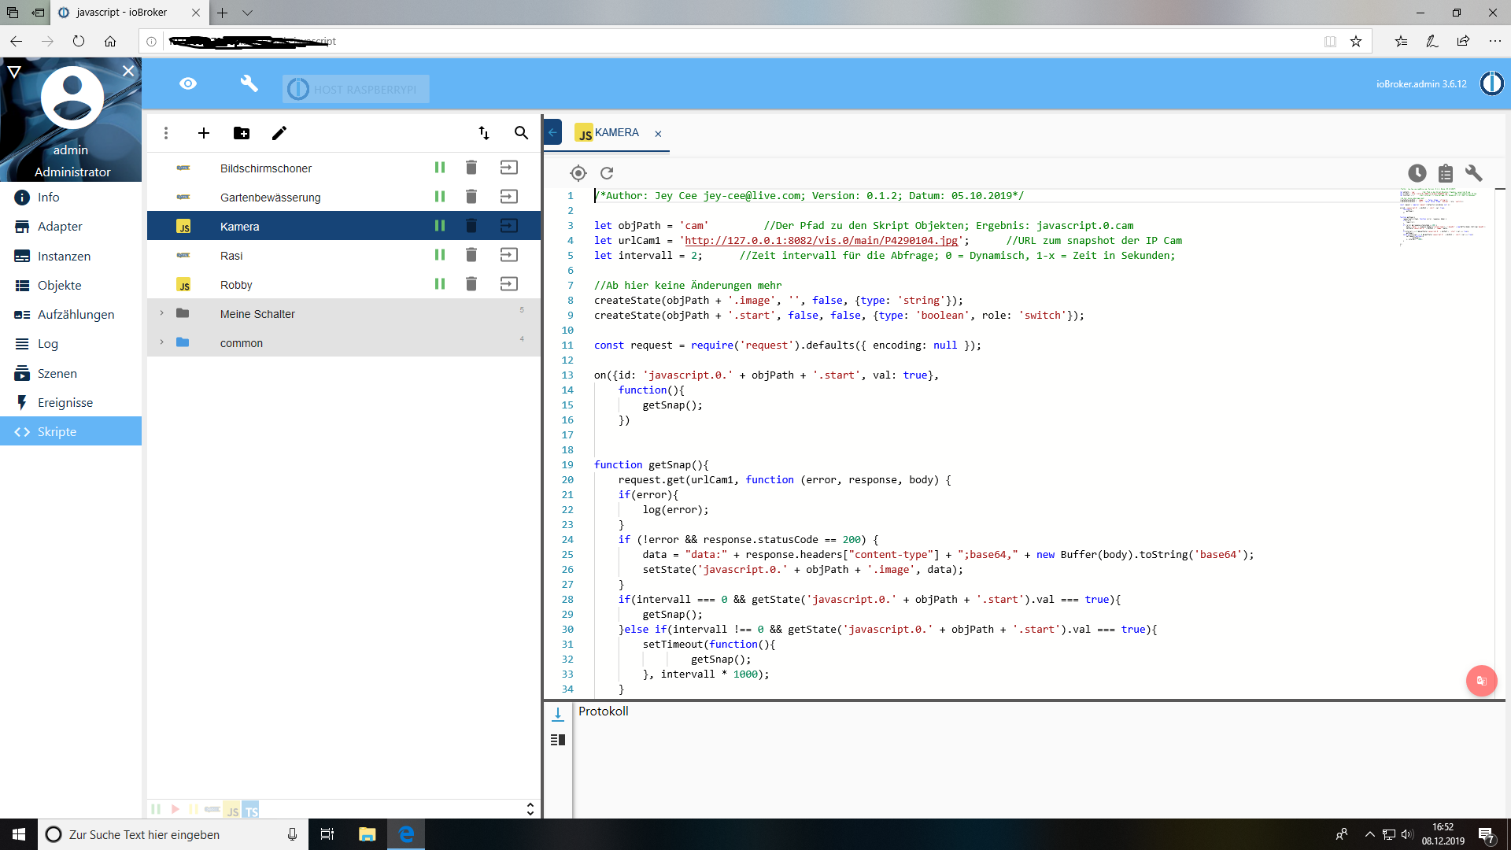Click the script run/play toggle button

point(439,226)
